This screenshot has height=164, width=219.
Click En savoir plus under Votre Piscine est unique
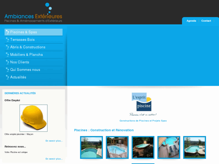[54, 159]
